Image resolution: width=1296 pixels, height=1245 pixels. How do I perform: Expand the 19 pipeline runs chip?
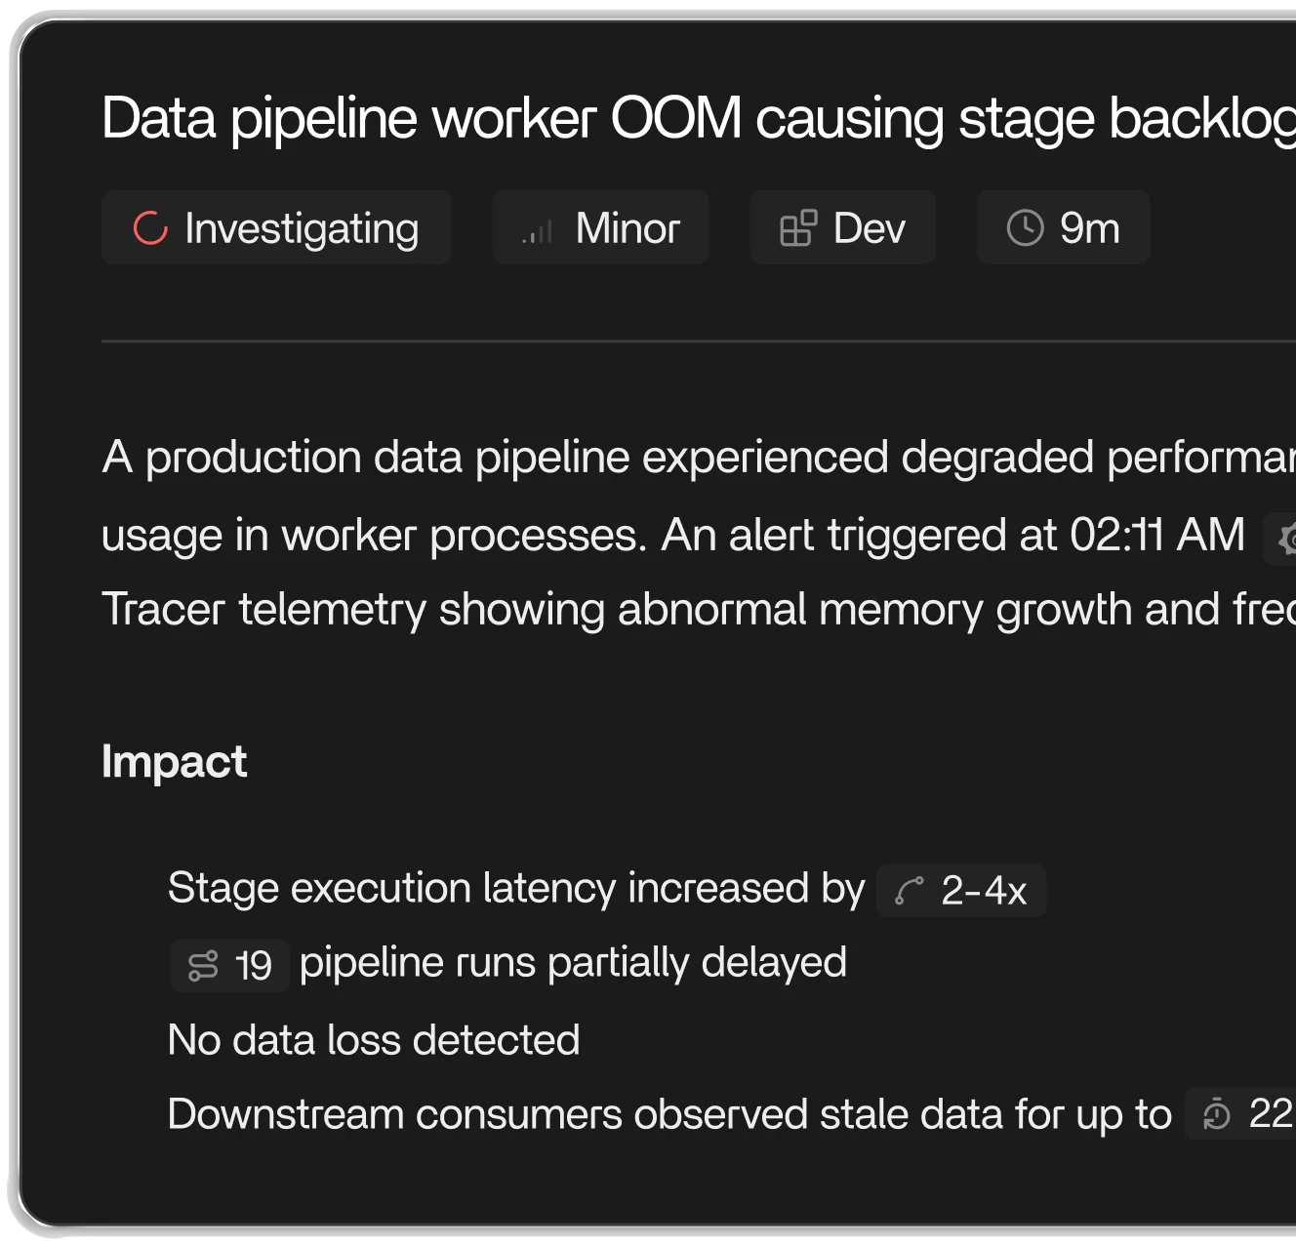pos(229,963)
